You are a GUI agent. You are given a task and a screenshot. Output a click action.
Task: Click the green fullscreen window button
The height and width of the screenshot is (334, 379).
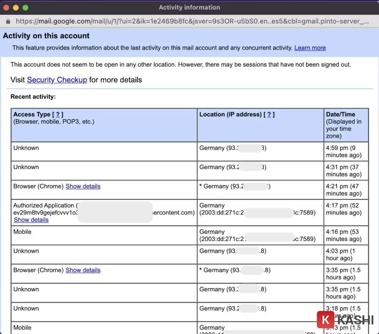(25, 8)
